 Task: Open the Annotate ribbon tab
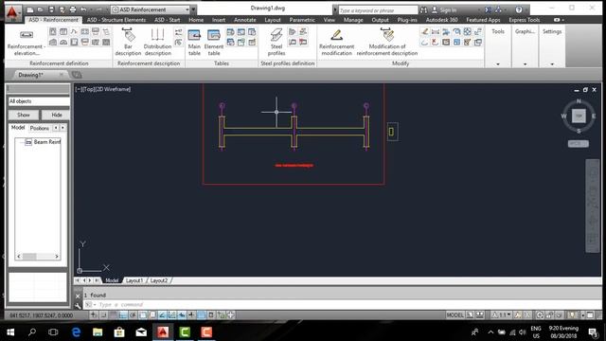point(244,20)
